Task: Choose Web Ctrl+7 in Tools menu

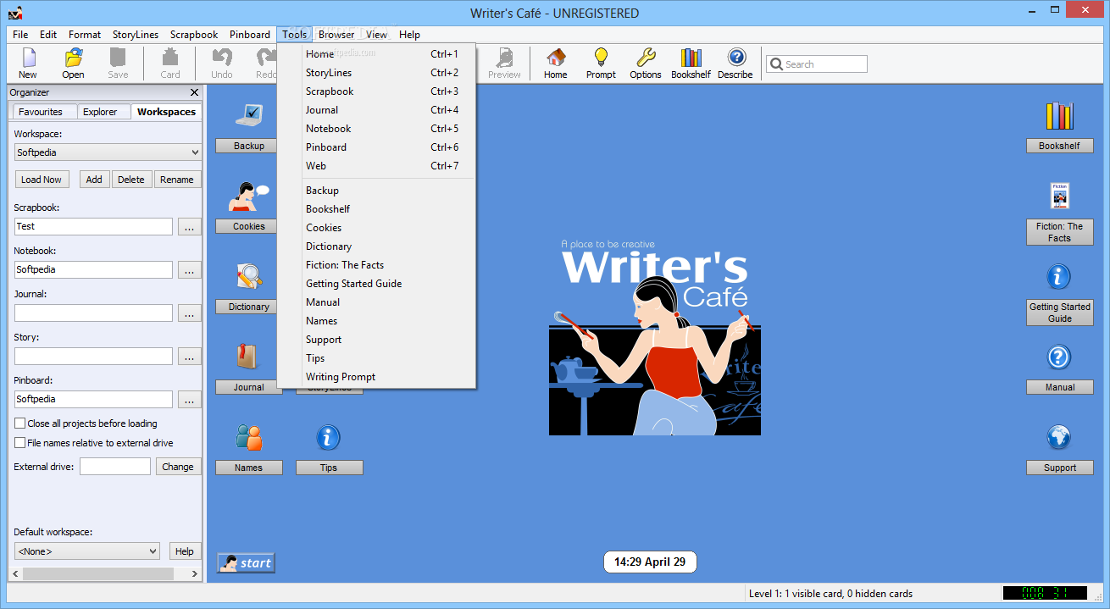Action: pos(377,166)
